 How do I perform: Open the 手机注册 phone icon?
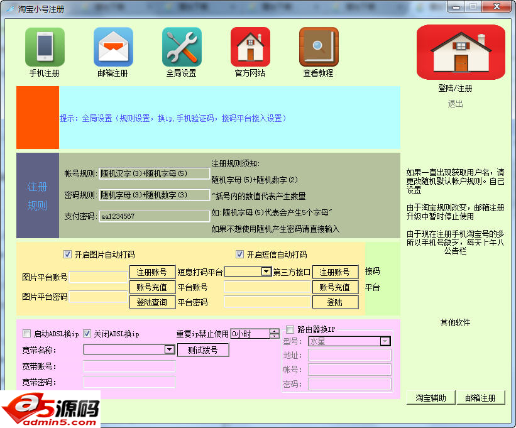[45, 47]
